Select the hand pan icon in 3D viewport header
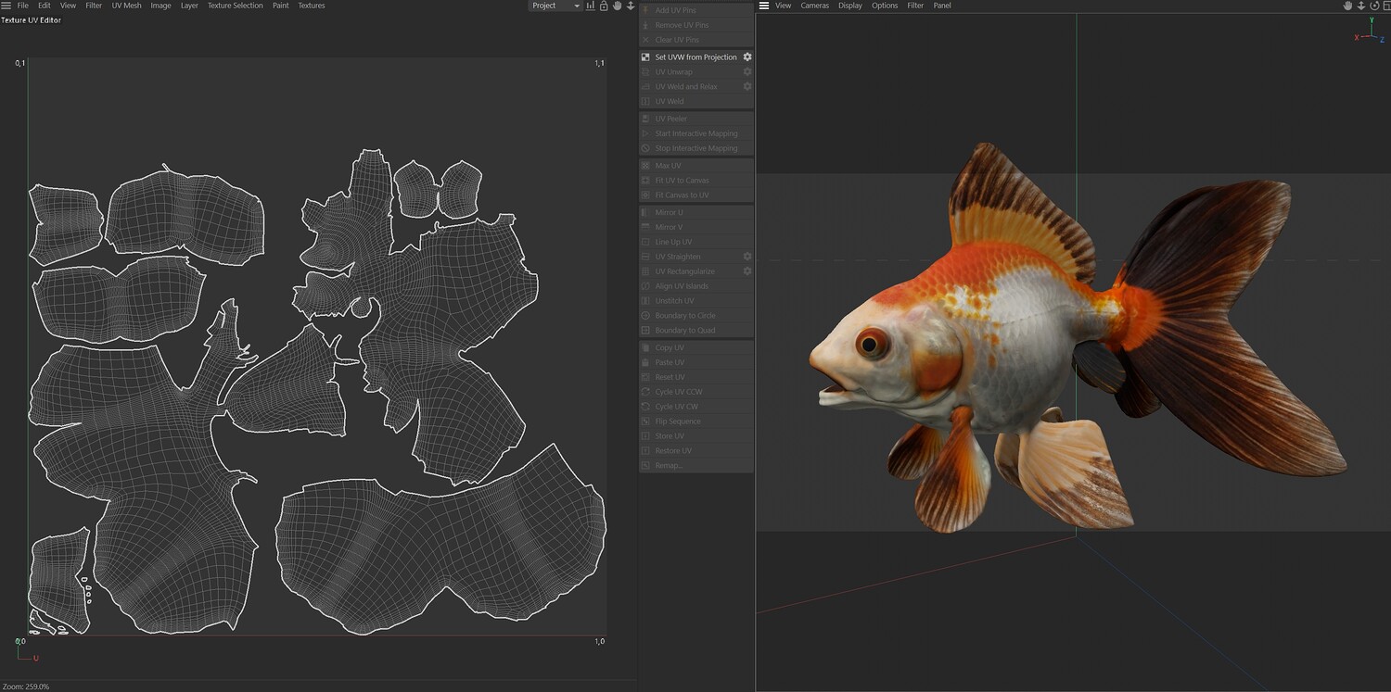This screenshot has height=692, width=1391. (1348, 6)
